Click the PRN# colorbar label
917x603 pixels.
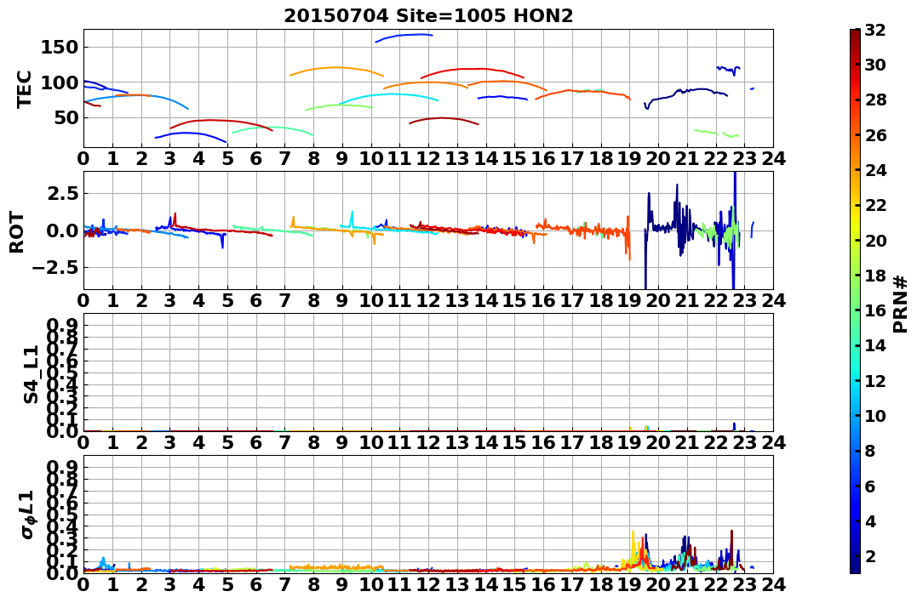coord(901,304)
